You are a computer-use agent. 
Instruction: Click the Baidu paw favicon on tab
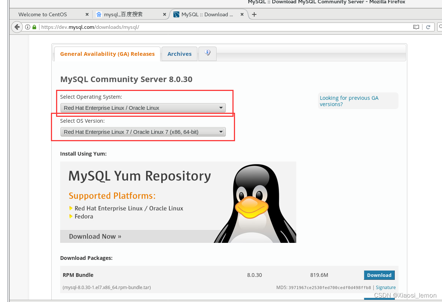pyautogui.click(x=99, y=14)
